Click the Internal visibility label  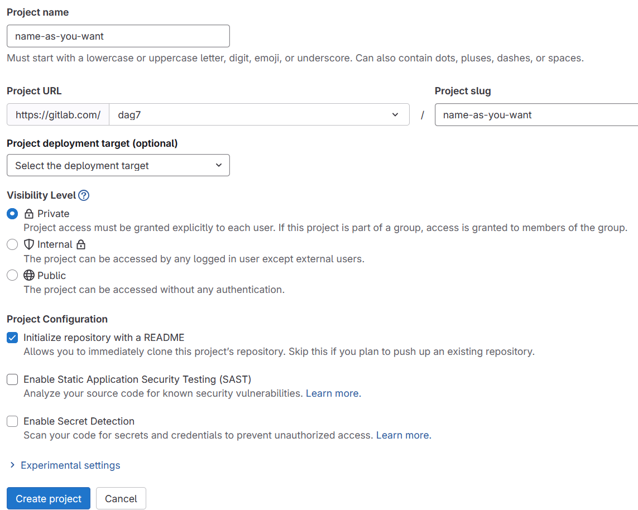[x=55, y=244]
